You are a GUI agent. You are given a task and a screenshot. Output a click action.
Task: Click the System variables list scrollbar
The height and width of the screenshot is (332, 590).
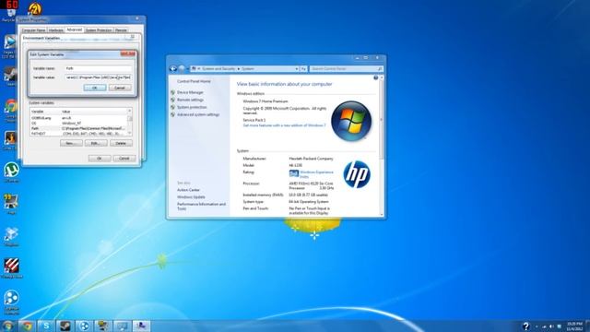pos(130,122)
